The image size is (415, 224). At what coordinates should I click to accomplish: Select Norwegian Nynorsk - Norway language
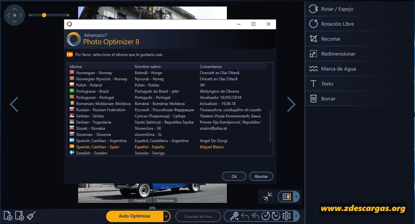click(x=167, y=79)
